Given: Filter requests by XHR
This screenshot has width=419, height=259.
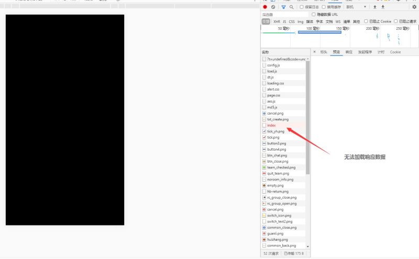Looking at the screenshot, I should (277, 21).
